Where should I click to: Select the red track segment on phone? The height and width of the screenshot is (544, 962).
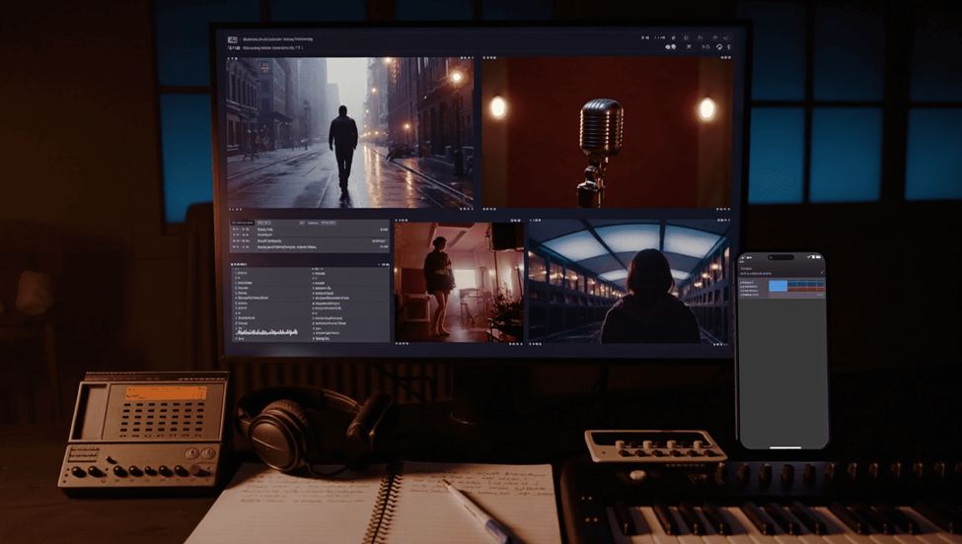pos(807,289)
